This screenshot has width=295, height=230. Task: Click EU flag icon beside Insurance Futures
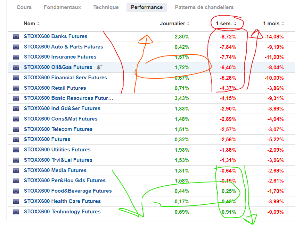click(16, 57)
